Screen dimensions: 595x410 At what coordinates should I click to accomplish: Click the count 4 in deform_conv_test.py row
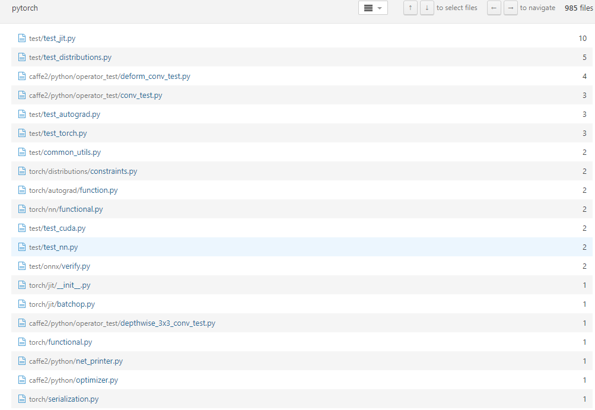tap(584, 77)
